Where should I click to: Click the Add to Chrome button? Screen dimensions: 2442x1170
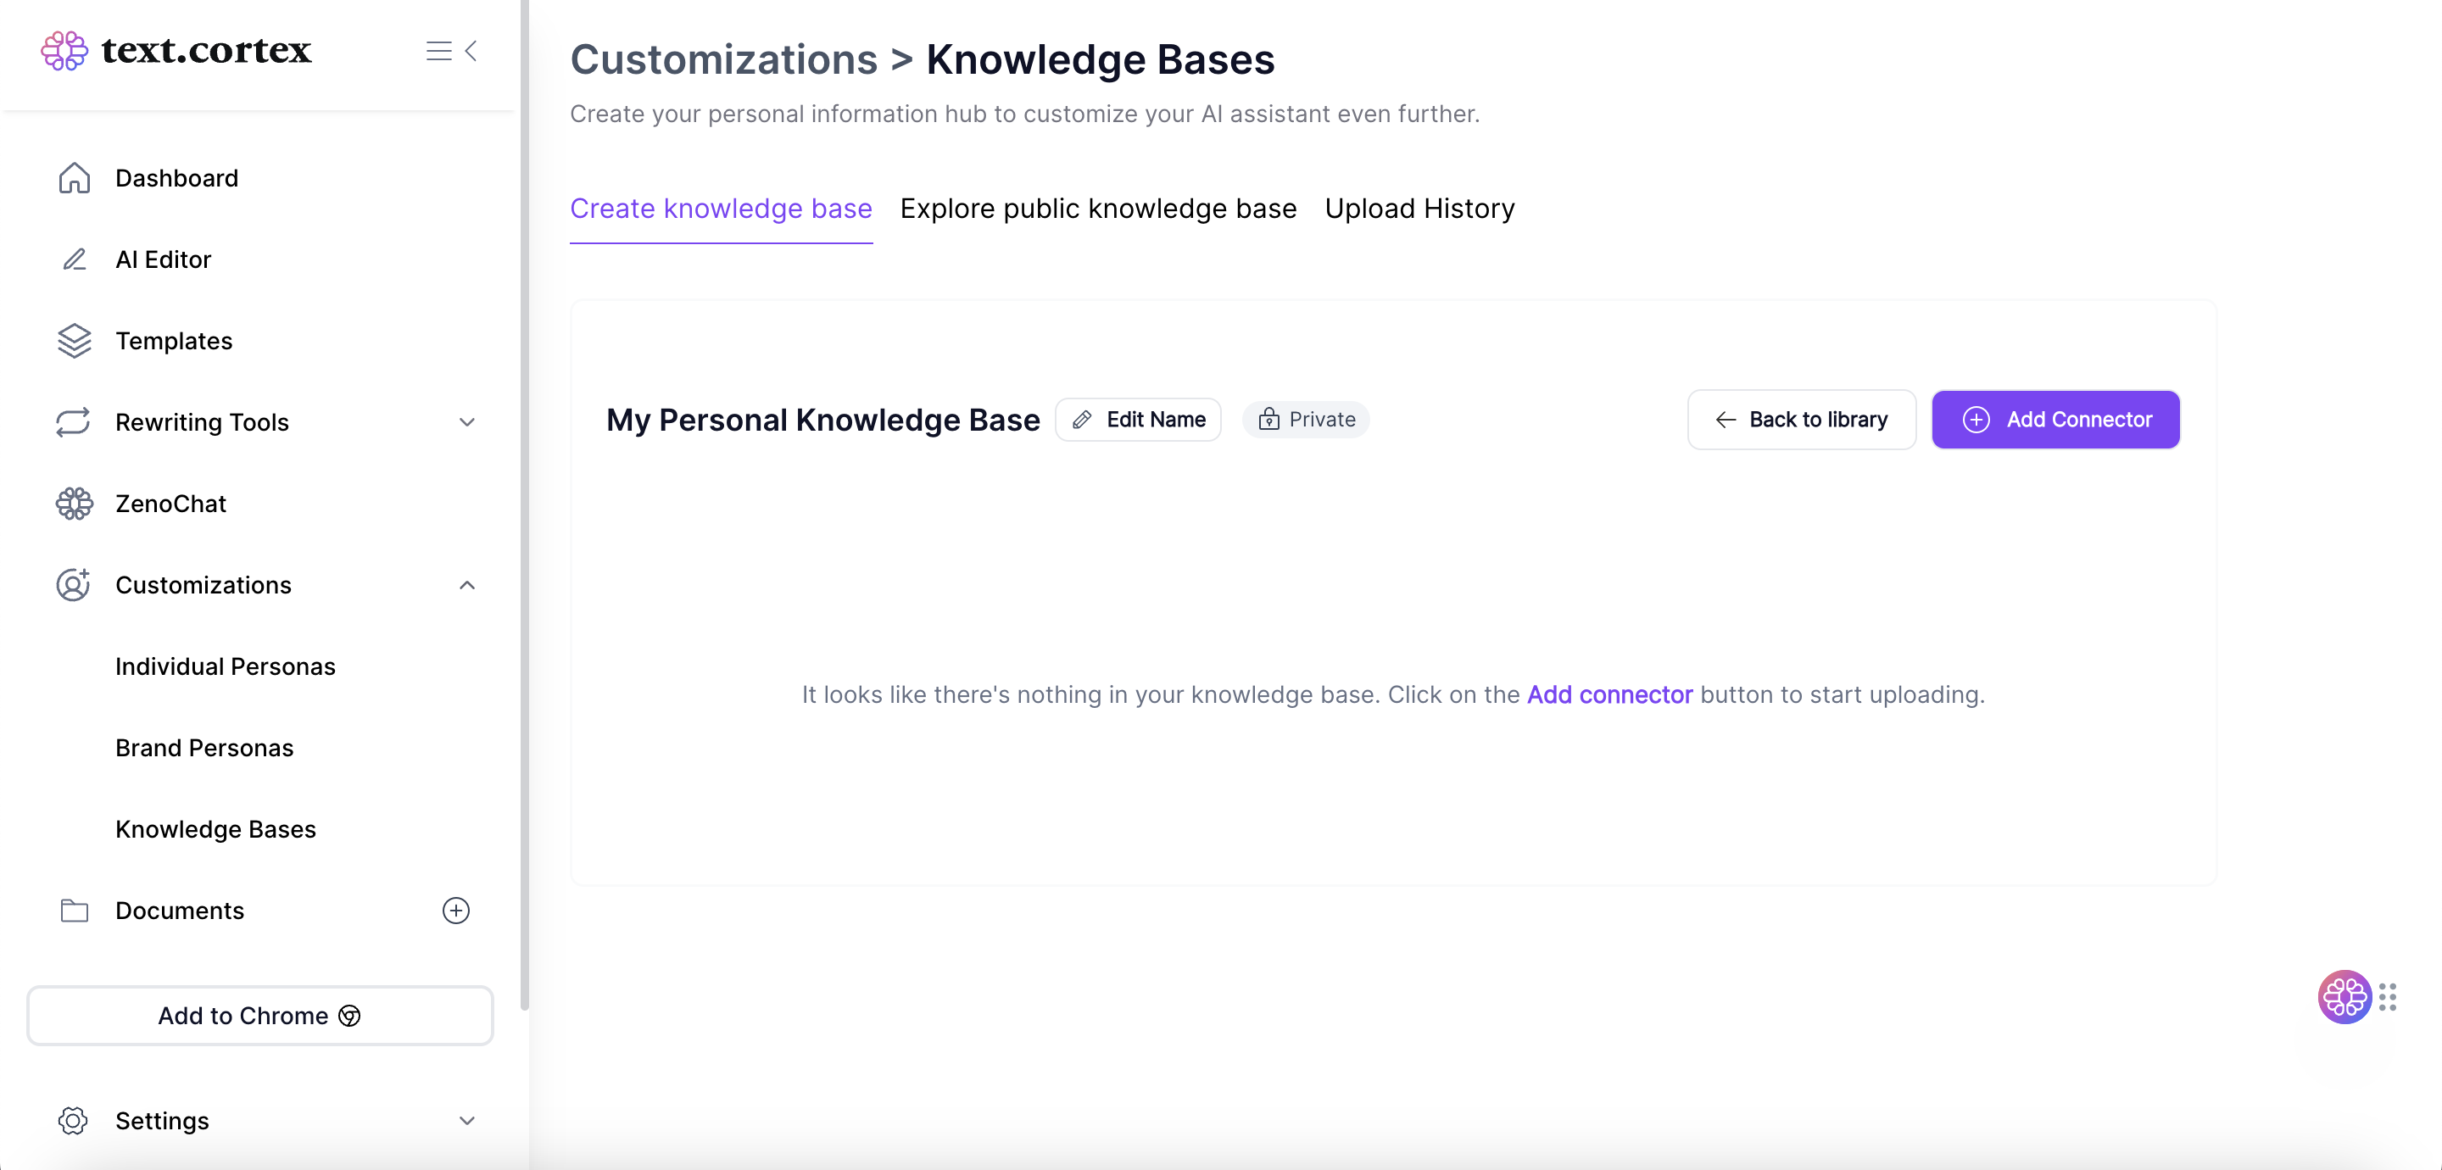click(x=259, y=1016)
